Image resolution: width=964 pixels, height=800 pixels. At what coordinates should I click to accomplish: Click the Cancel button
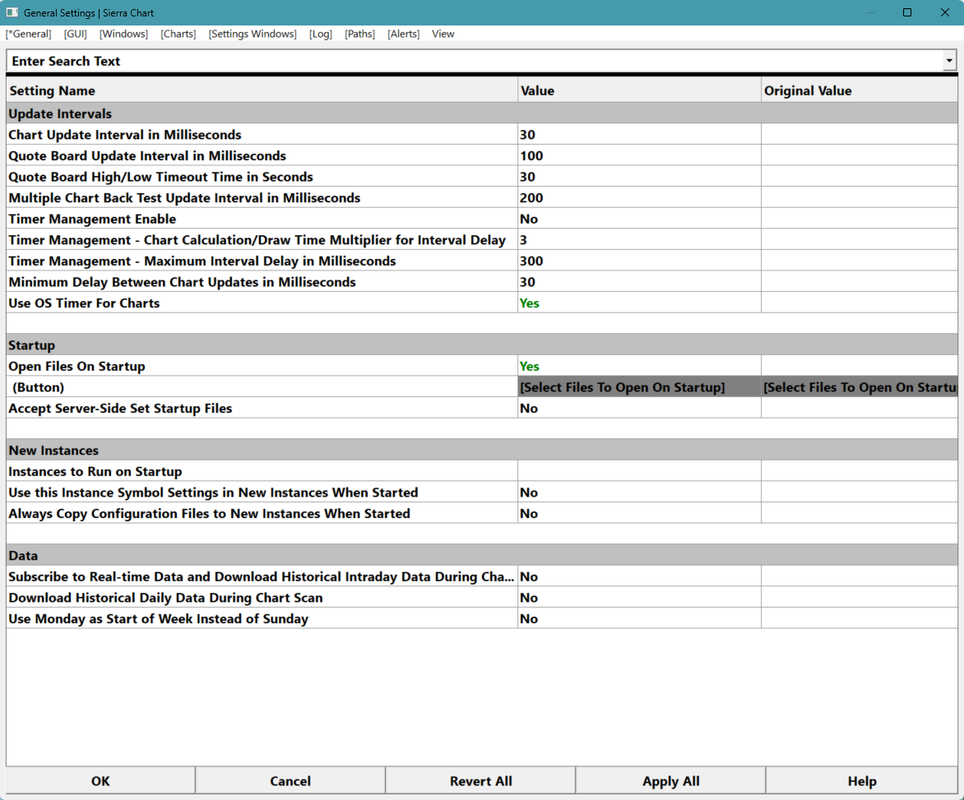pos(290,781)
